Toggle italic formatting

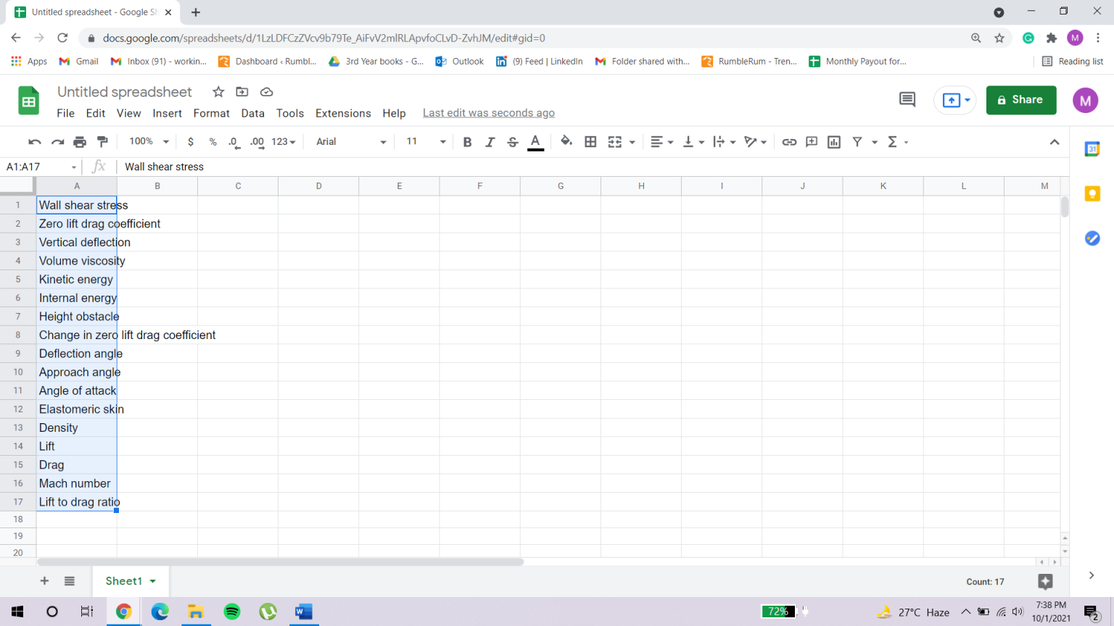490,141
